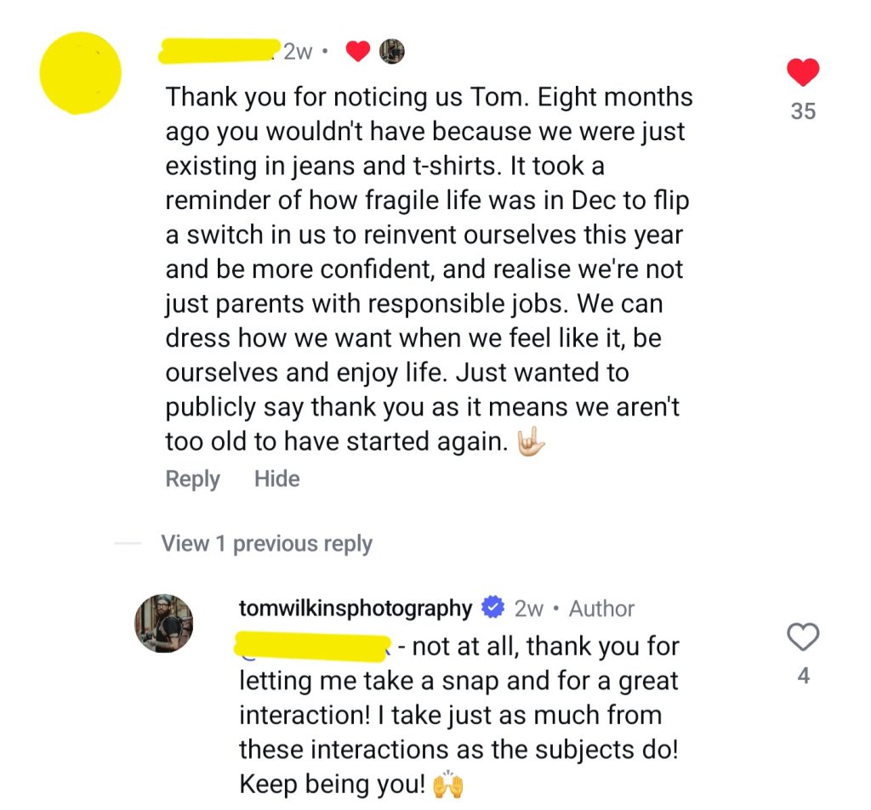Image resolution: width=871 pixels, height=810 pixels.
Task: Like Tom's reply with the outline heart
Action: [x=803, y=637]
